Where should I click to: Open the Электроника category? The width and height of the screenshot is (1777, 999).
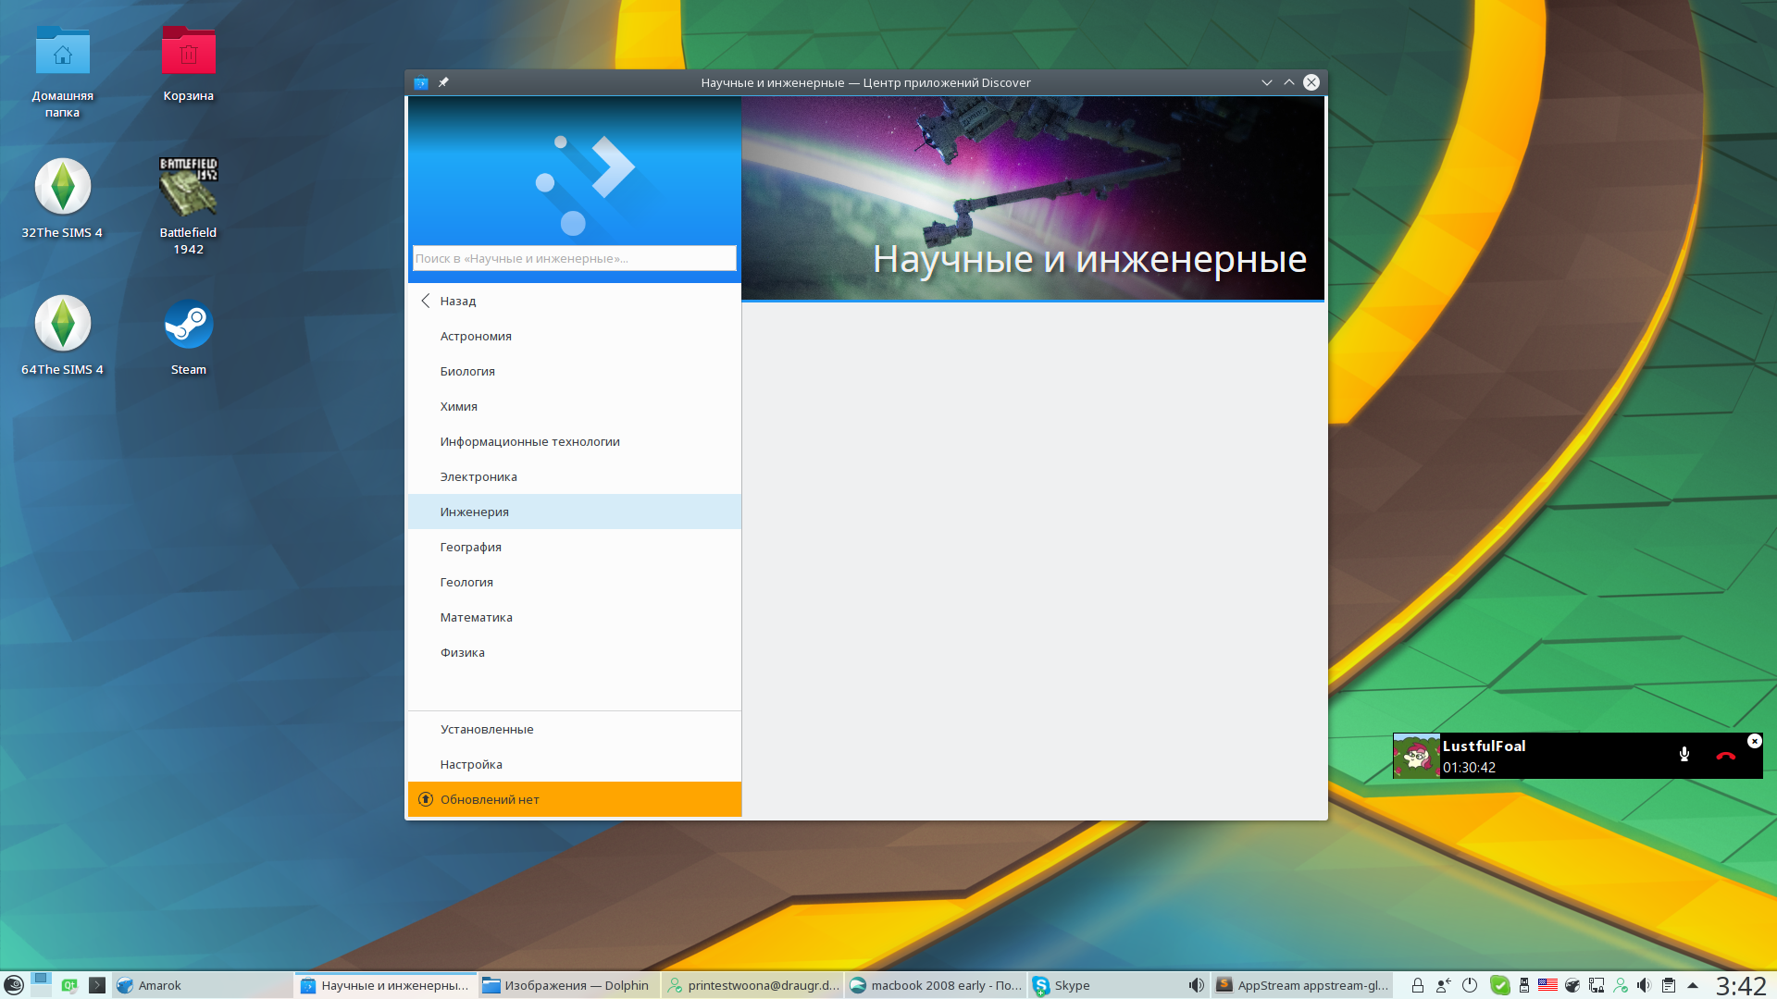click(x=574, y=476)
